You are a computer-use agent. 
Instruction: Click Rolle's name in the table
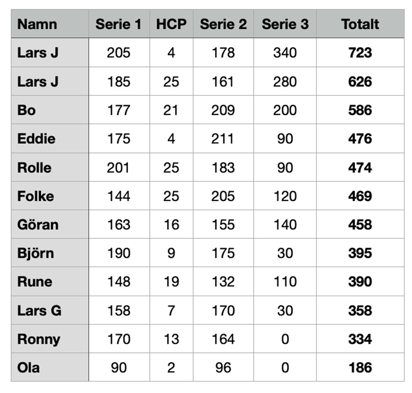[x=34, y=167]
